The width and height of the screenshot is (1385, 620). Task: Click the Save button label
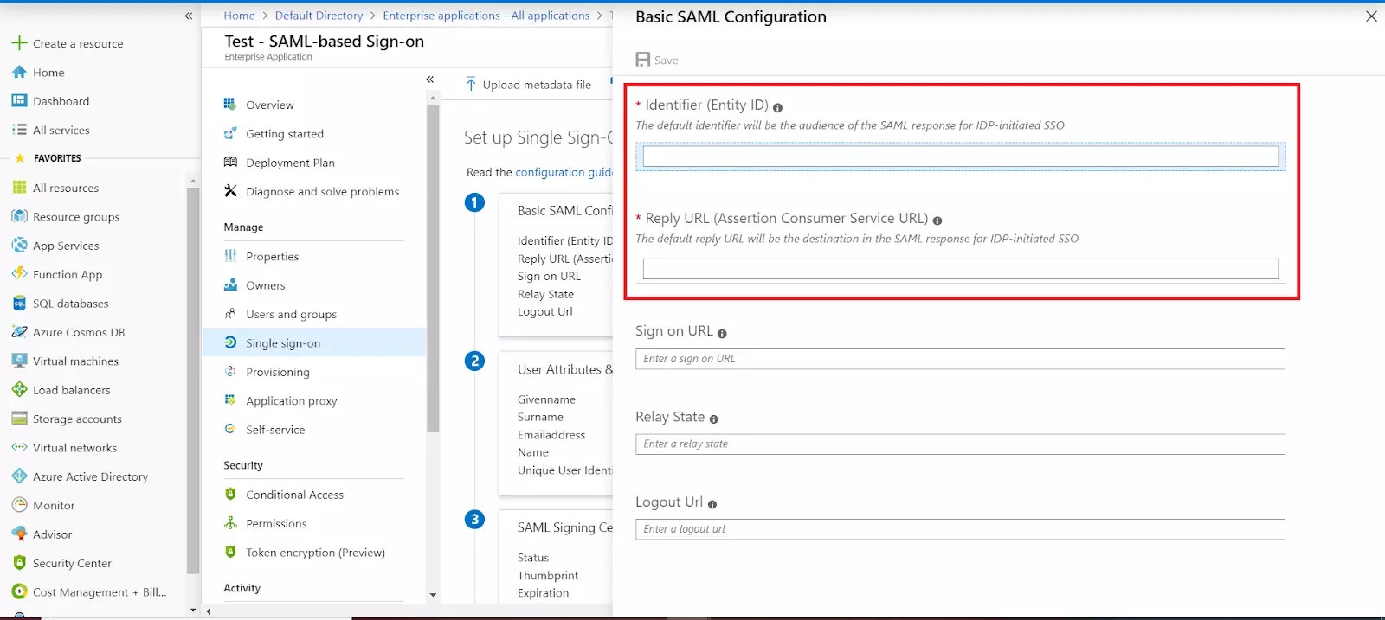tap(667, 61)
